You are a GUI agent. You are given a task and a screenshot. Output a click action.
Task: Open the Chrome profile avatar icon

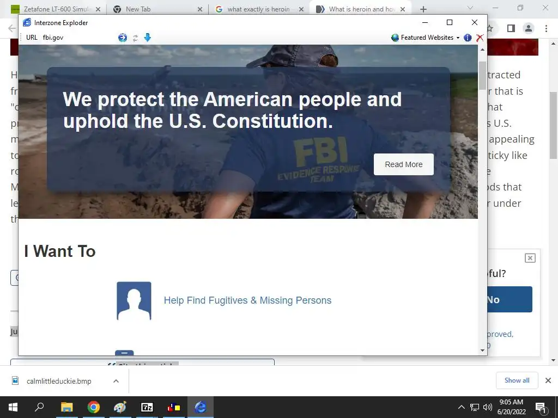coord(529,28)
